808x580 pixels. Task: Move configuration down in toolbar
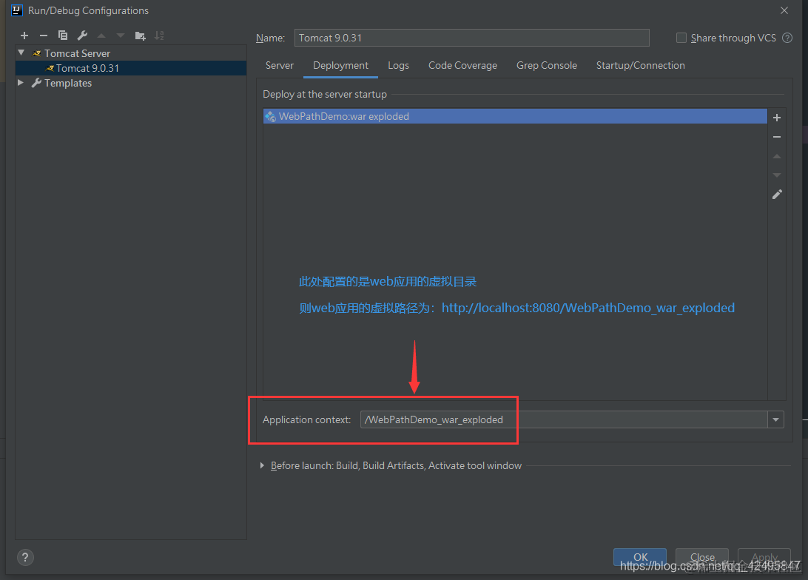pos(121,36)
